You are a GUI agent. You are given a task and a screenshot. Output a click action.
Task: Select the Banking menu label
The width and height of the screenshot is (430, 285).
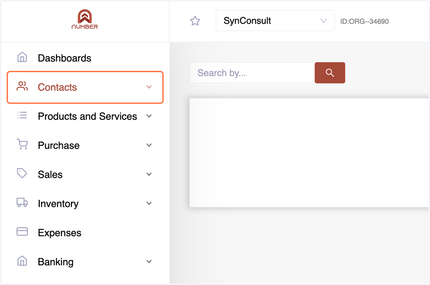click(56, 262)
